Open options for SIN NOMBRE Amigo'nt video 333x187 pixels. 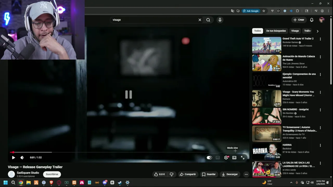(320, 110)
